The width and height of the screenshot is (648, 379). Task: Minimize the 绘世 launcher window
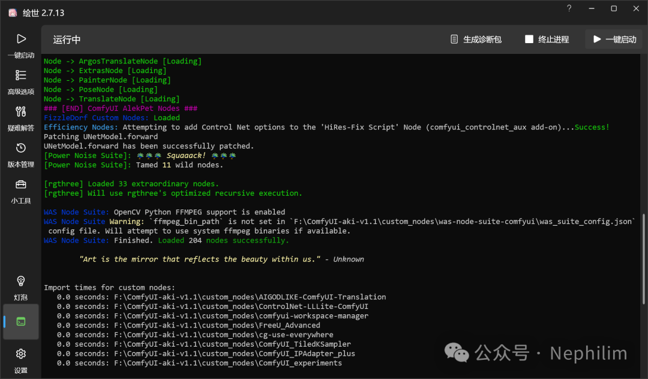(592, 8)
